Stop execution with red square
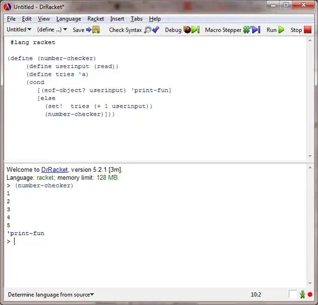318x305 pixels. coord(307,30)
